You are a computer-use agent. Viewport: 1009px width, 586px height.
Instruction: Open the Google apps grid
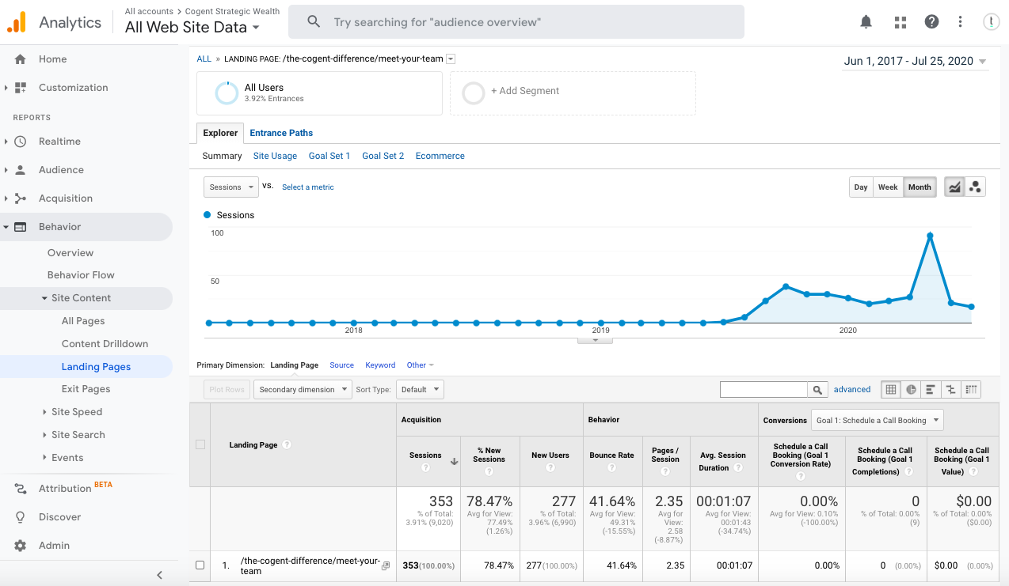tap(900, 21)
